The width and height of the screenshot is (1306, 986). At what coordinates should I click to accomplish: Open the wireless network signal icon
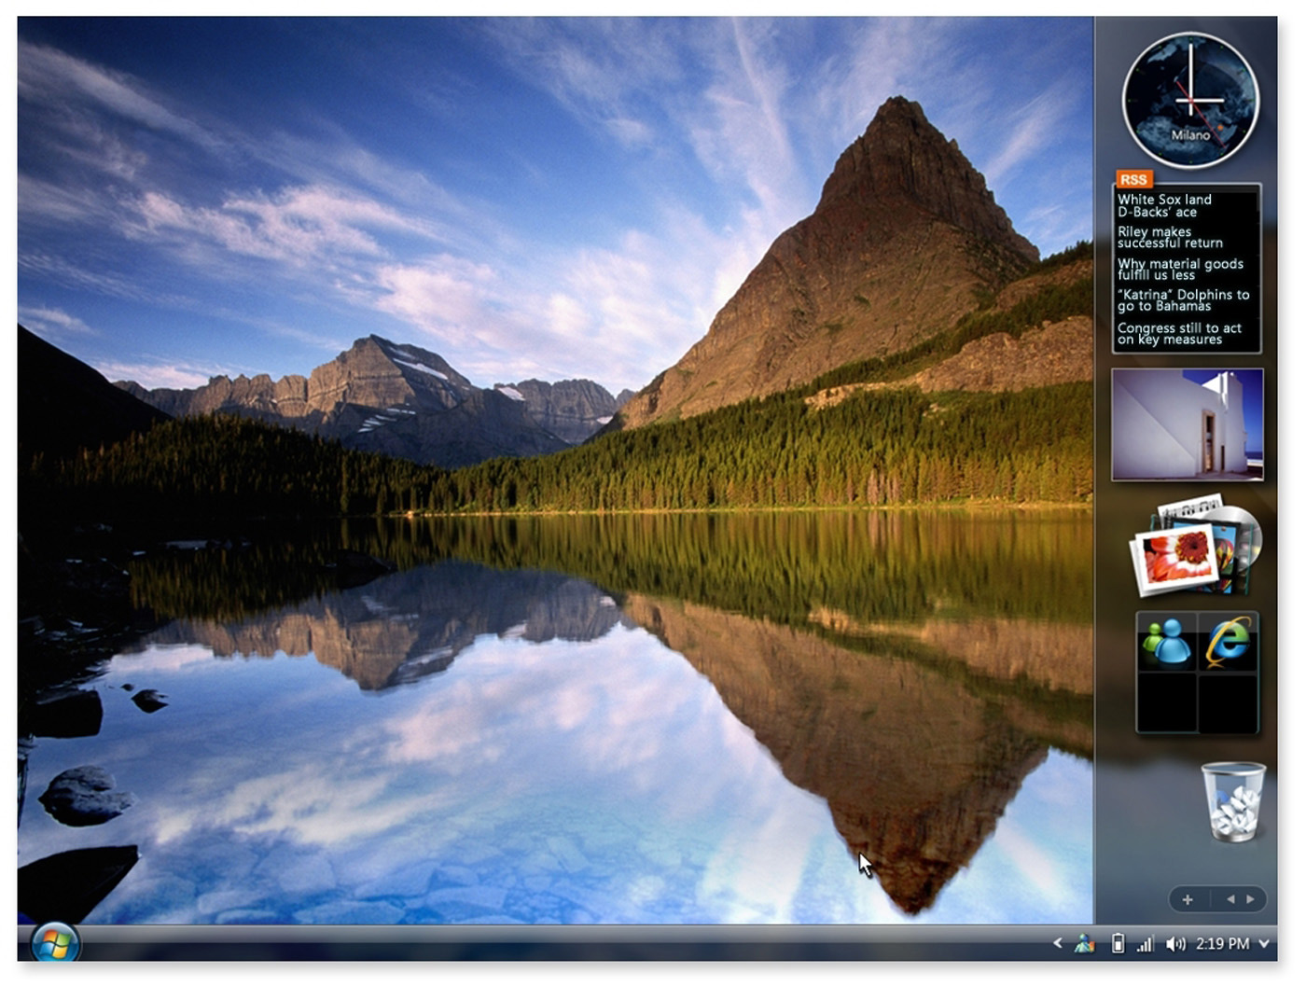pos(1145,944)
